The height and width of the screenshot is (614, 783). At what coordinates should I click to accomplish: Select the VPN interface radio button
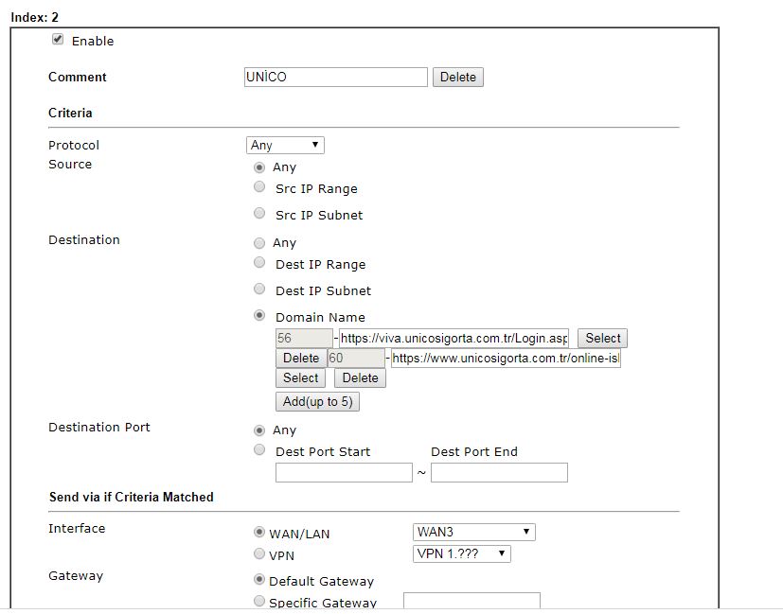pyautogui.click(x=259, y=554)
